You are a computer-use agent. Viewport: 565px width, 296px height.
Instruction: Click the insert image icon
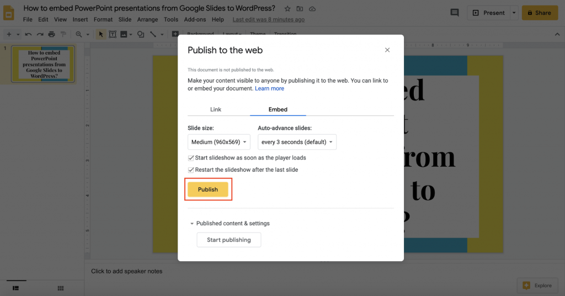point(124,34)
